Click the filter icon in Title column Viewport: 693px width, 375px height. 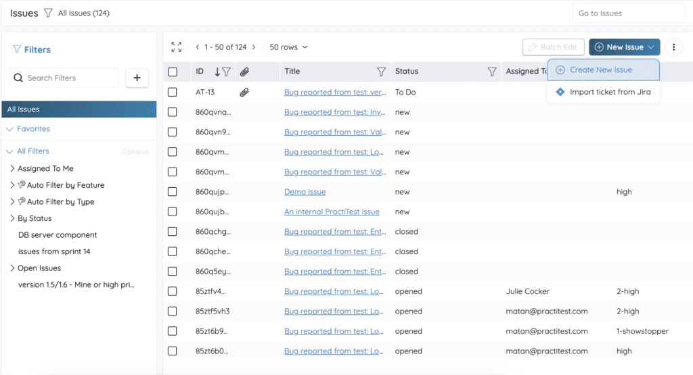click(x=381, y=72)
